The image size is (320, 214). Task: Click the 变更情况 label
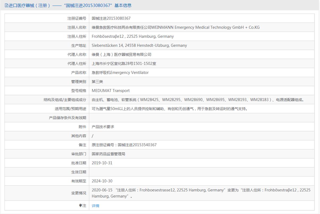(79, 193)
